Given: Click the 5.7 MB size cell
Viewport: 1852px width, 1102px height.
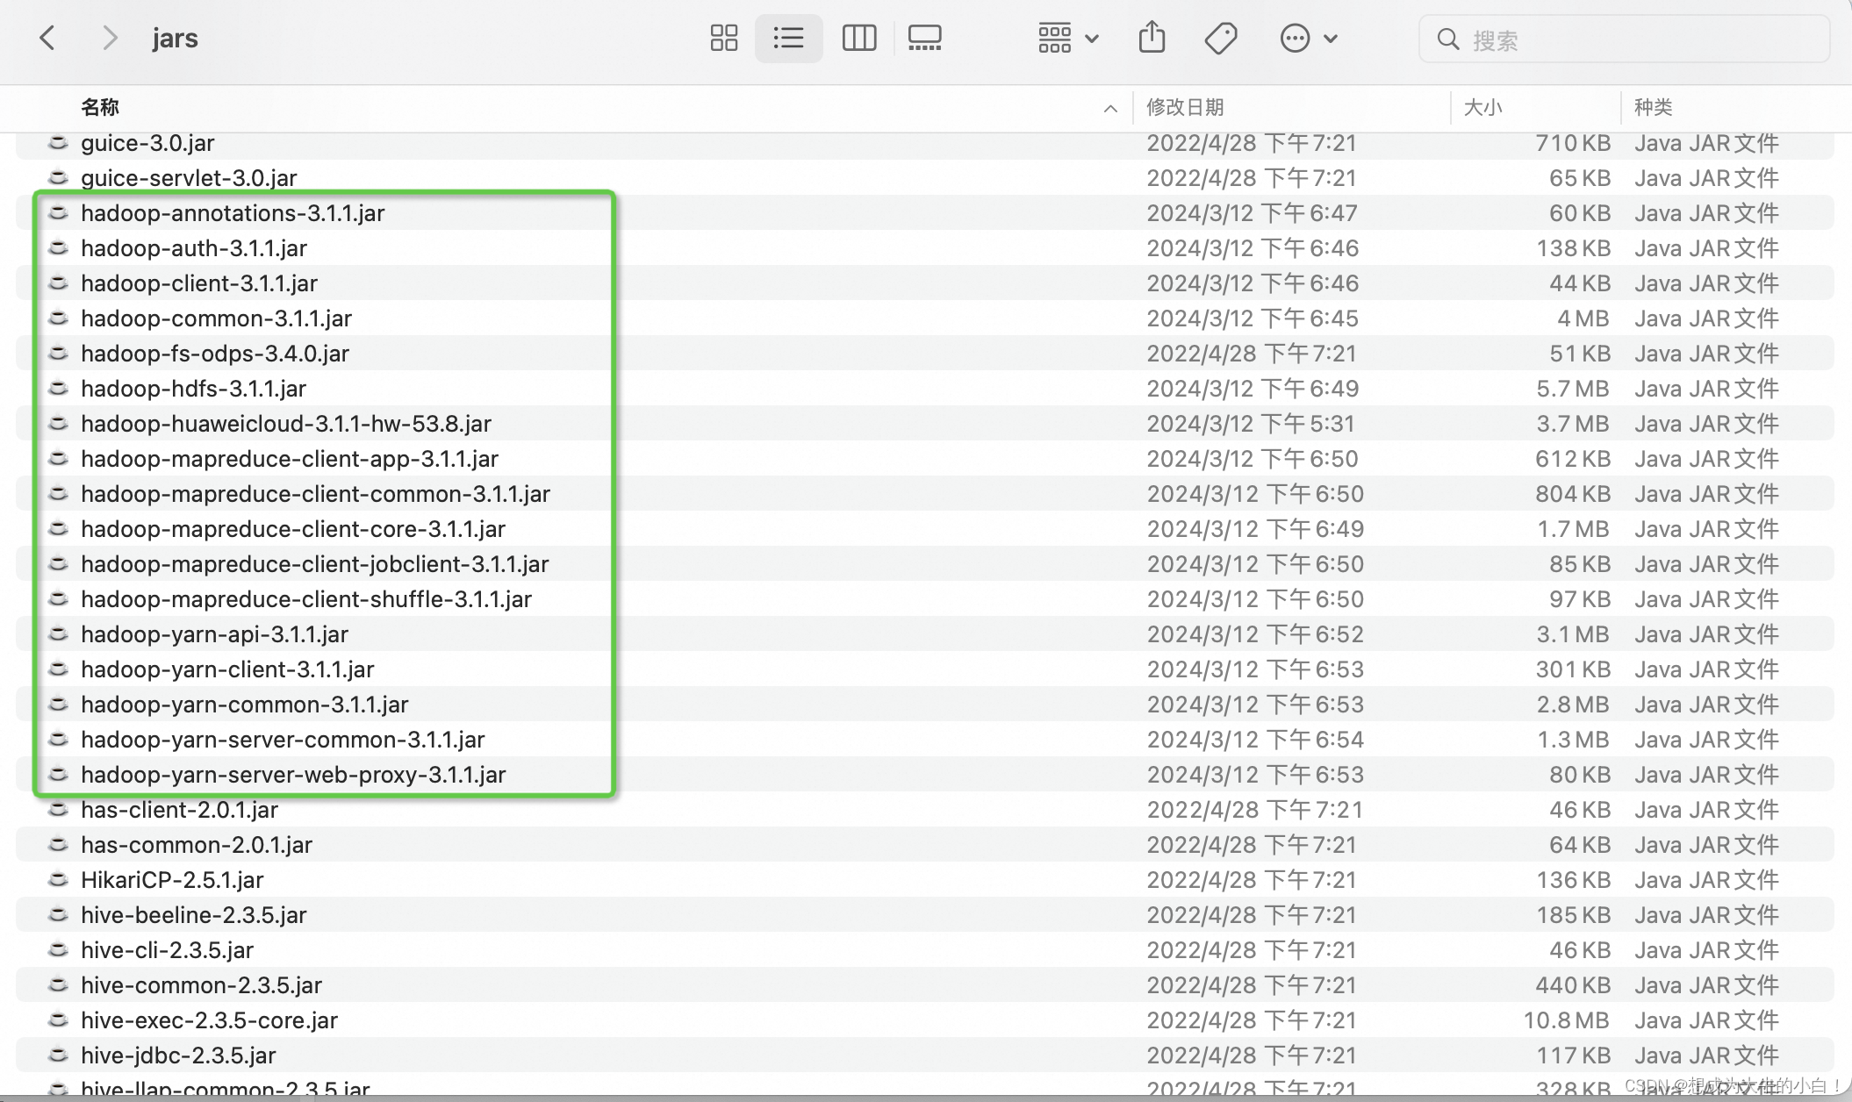Looking at the screenshot, I should pyautogui.click(x=1573, y=389).
